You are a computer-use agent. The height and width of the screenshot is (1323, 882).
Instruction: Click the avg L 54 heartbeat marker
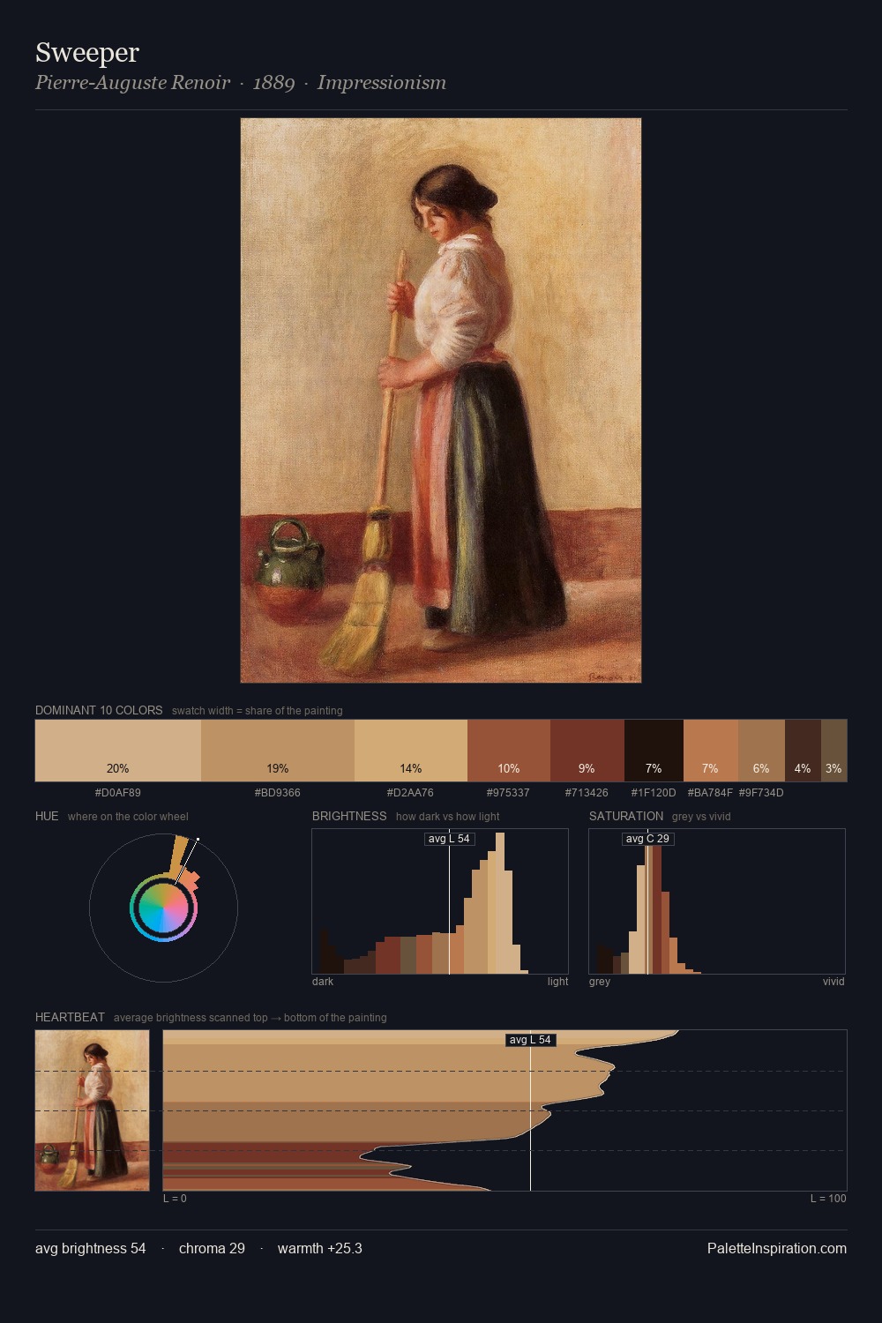point(530,1040)
